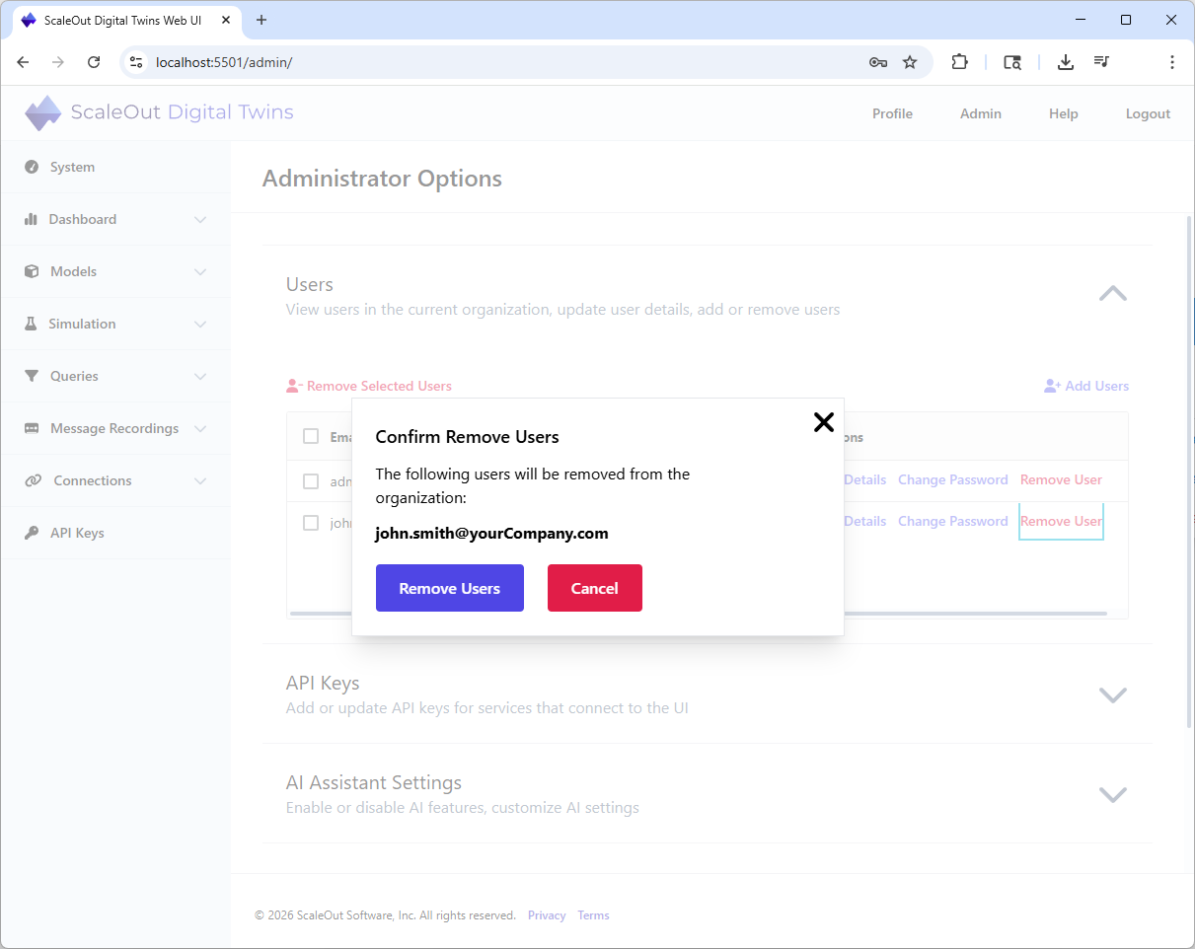
Task: Open the browser password manager key icon
Action: 878,62
